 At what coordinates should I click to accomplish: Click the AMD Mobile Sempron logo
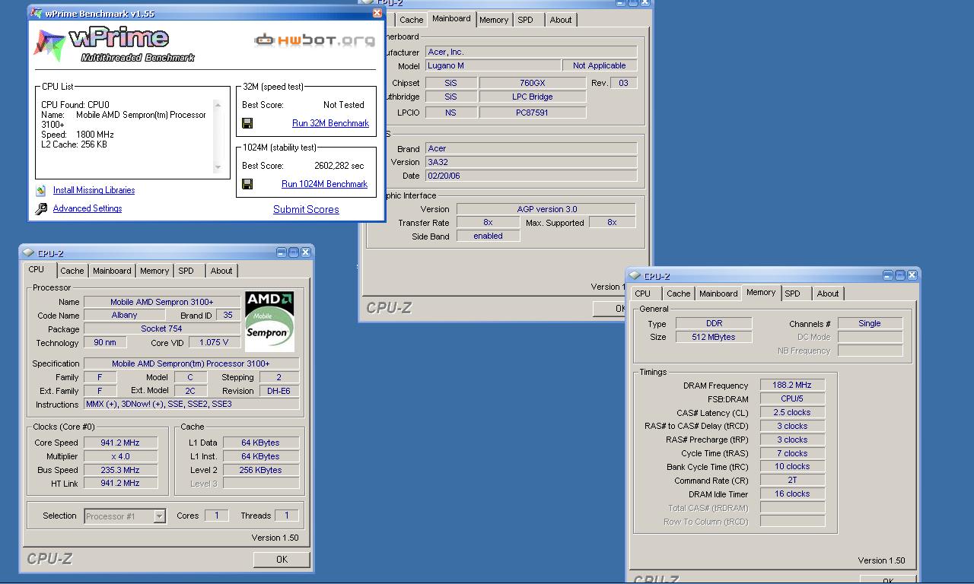[269, 321]
